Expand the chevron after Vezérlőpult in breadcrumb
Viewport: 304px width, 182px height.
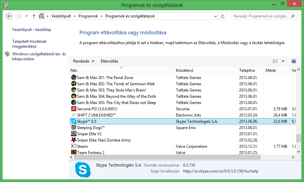point(75,16)
